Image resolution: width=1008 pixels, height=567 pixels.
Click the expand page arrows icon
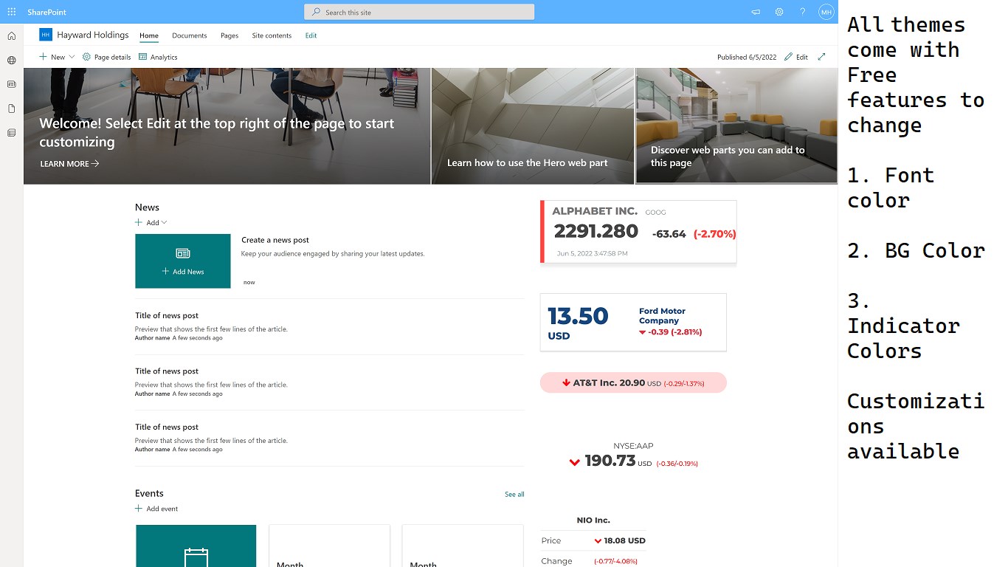pos(821,57)
